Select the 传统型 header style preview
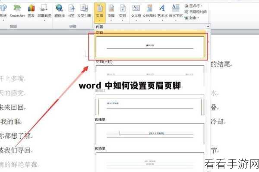 (x=150, y=162)
